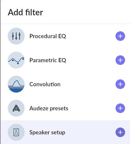The height and width of the screenshot is (144, 132).
Task: Select the Convolution bell curve icon
Action: 16,84
